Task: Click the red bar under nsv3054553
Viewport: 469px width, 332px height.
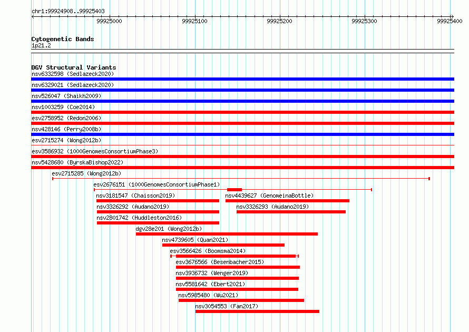Action: tap(257, 311)
